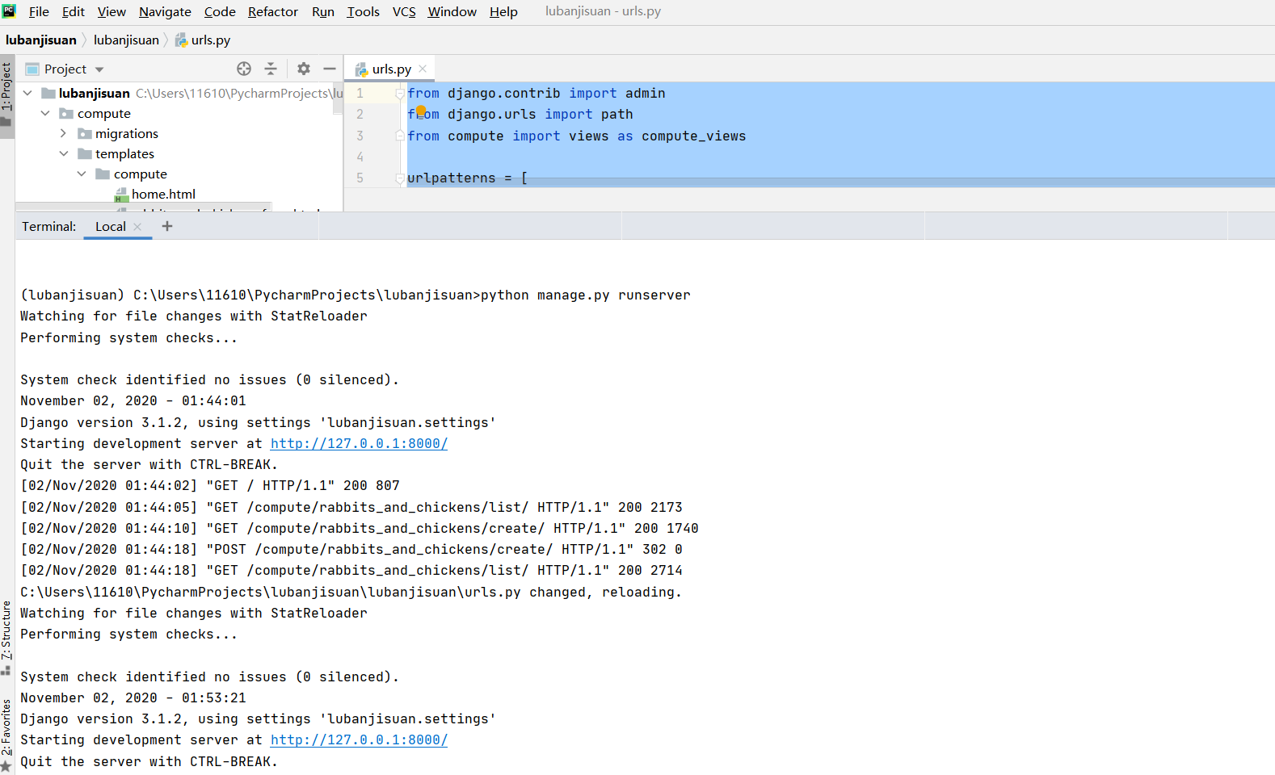Click the POST create/ 302 log line
Image resolution: width=1275 pixels, height=775 pixels.
351,549
